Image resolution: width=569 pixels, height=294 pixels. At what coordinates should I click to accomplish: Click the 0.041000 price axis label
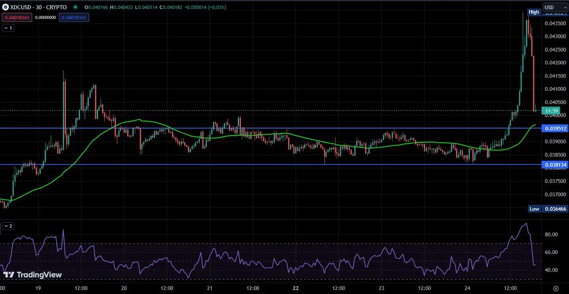click(x=555, y=89)
